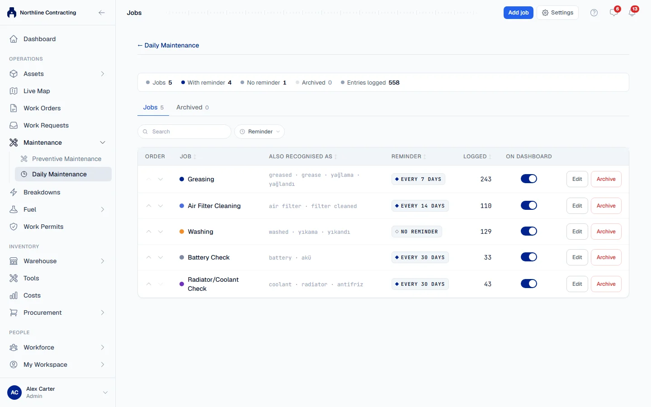The image size is (651, 407).
Task: Select the Jobs tab
Action: pyautogui.click(x=153, y=107)
